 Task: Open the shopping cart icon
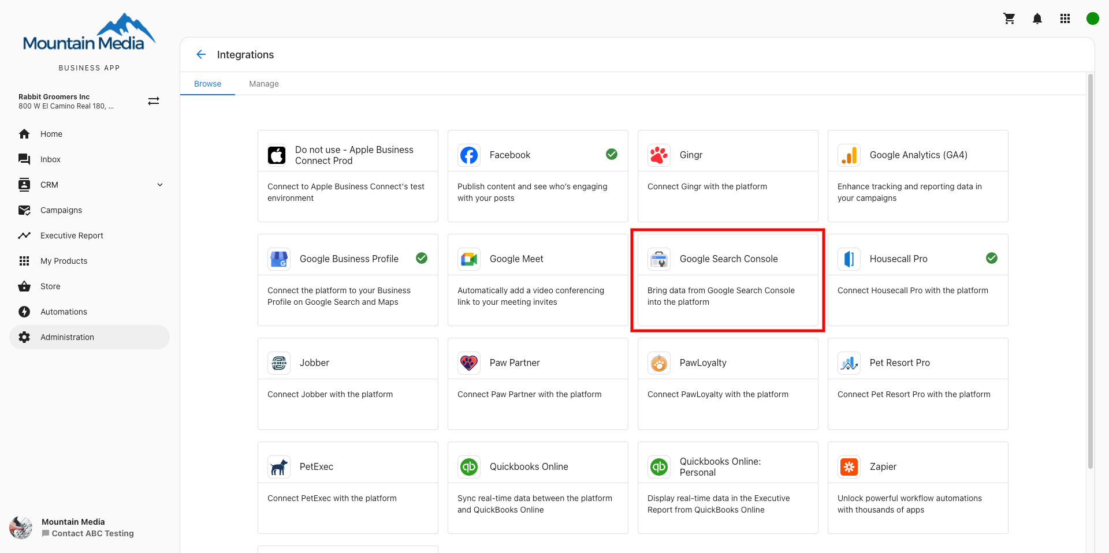tap(1009, 18)
